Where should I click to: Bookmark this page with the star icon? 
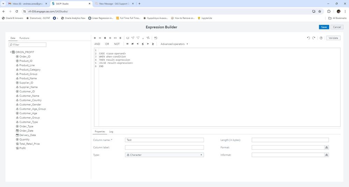[x=320, y=11]
